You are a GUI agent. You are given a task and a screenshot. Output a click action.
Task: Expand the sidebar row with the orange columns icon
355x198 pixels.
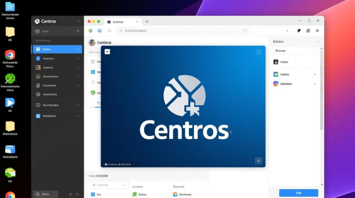tap(78, 68)
